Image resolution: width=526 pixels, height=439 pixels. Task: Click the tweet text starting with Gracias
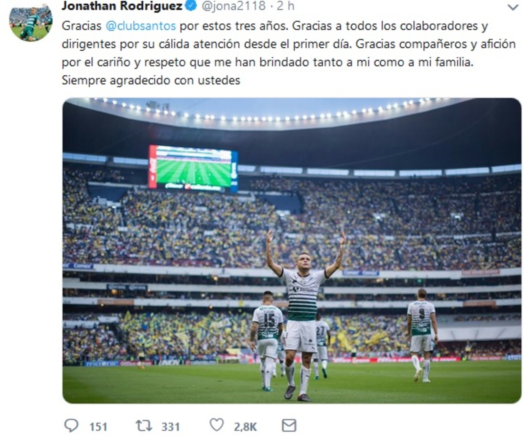[x=289, y=53]
